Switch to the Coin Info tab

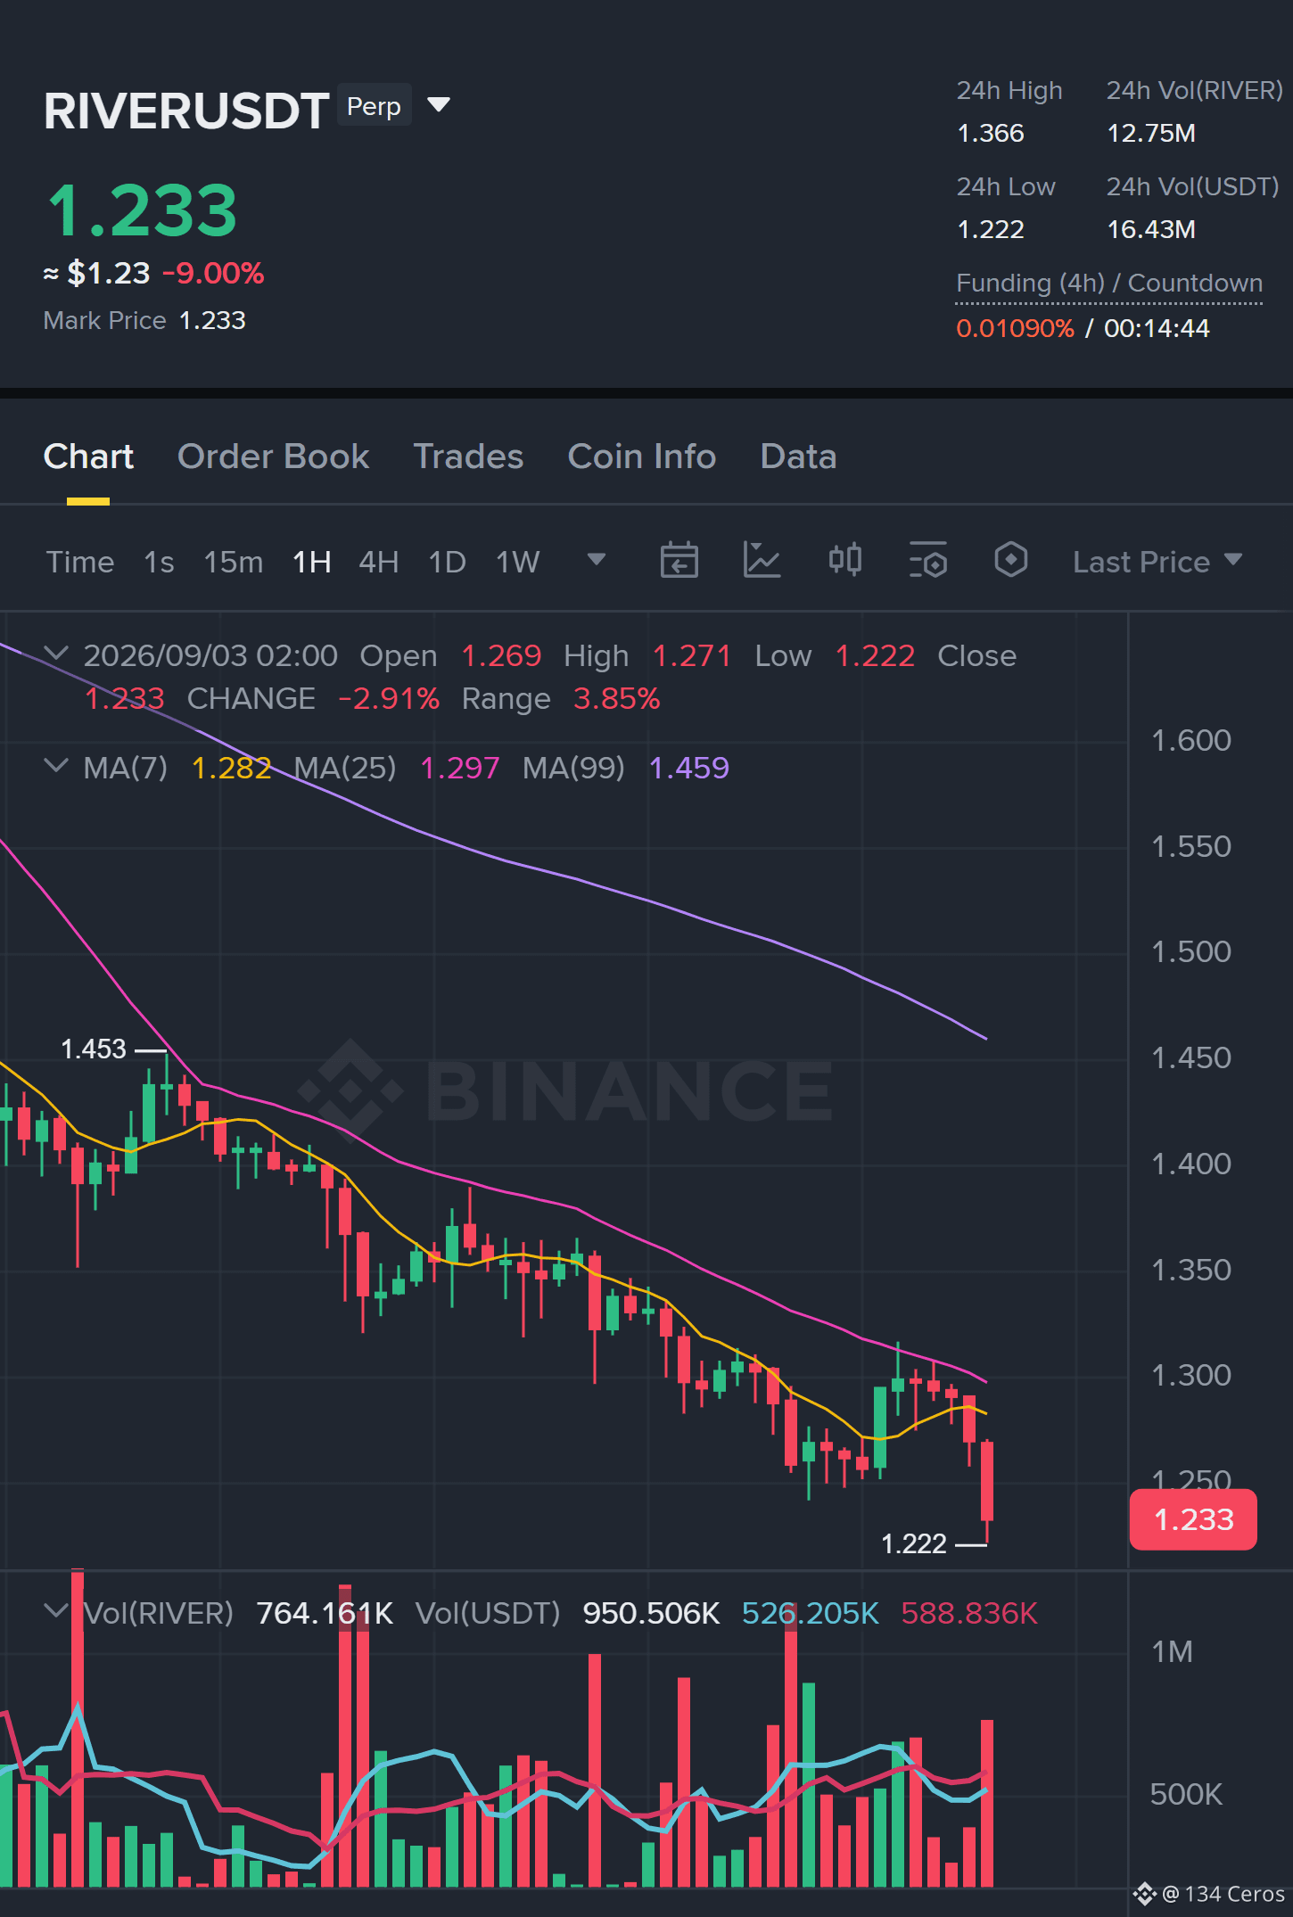(x=641, y=457)
